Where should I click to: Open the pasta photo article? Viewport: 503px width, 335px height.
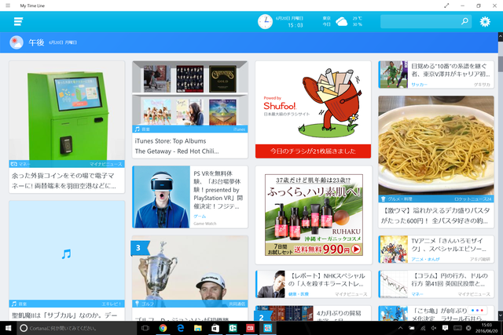point(436,162)
